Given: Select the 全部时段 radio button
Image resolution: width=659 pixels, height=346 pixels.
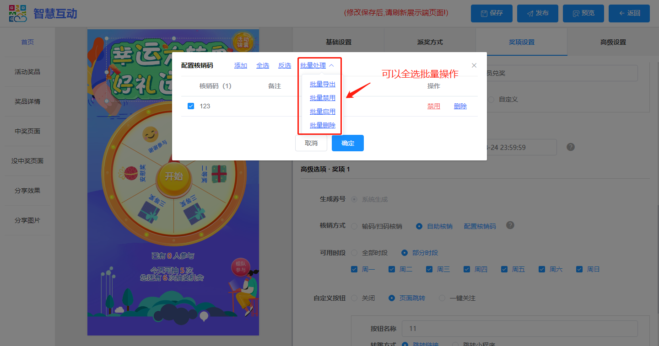Looking at the screenshot, I should point(354,253).
